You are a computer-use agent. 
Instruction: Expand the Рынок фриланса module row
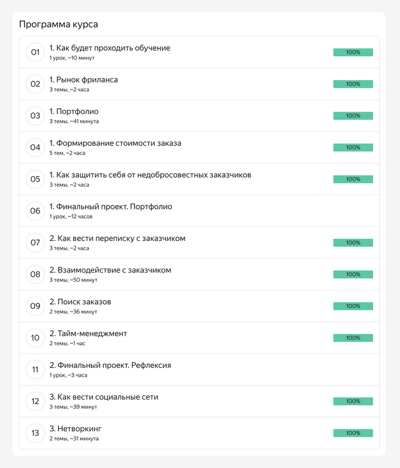84,80
